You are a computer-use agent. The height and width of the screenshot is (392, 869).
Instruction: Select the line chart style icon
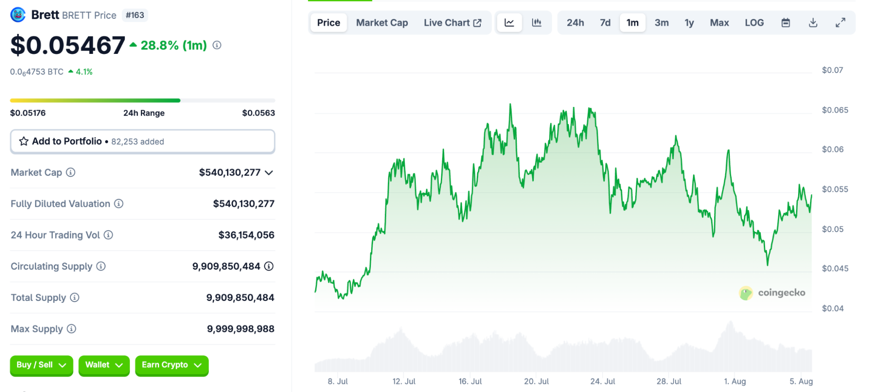tap(509, 23)
